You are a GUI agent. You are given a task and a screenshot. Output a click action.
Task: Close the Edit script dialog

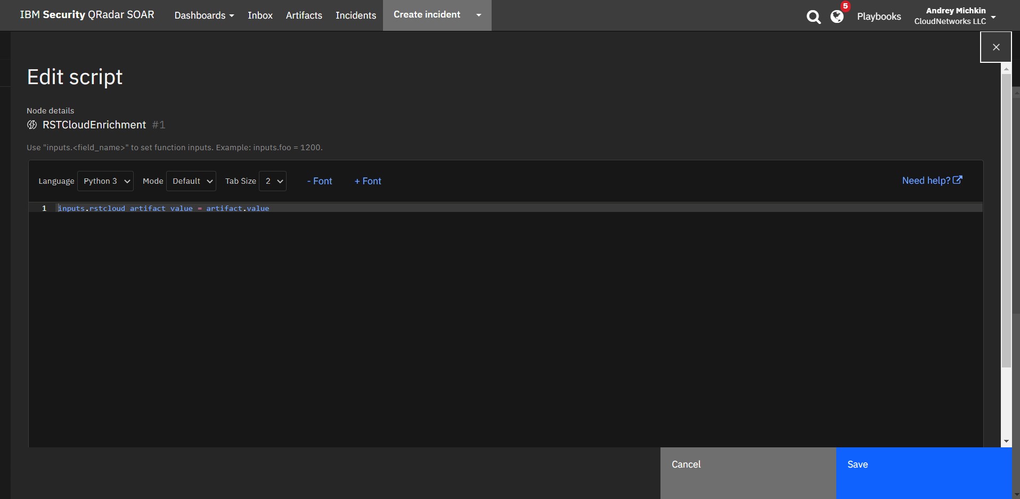(996, 47)
